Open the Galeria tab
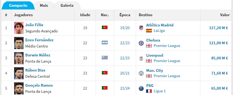This screenshot has height=95, width=233. (x=67, y=5)
